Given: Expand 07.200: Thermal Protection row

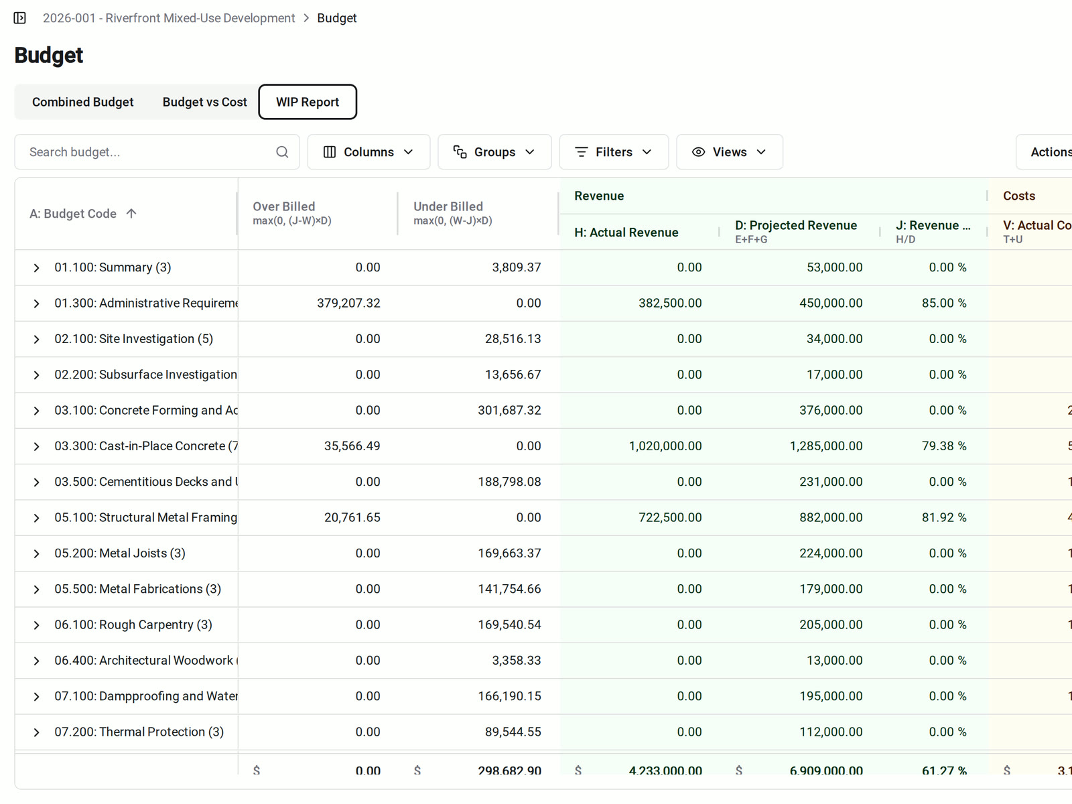Looking at the screenshot, I should [36, 732].
